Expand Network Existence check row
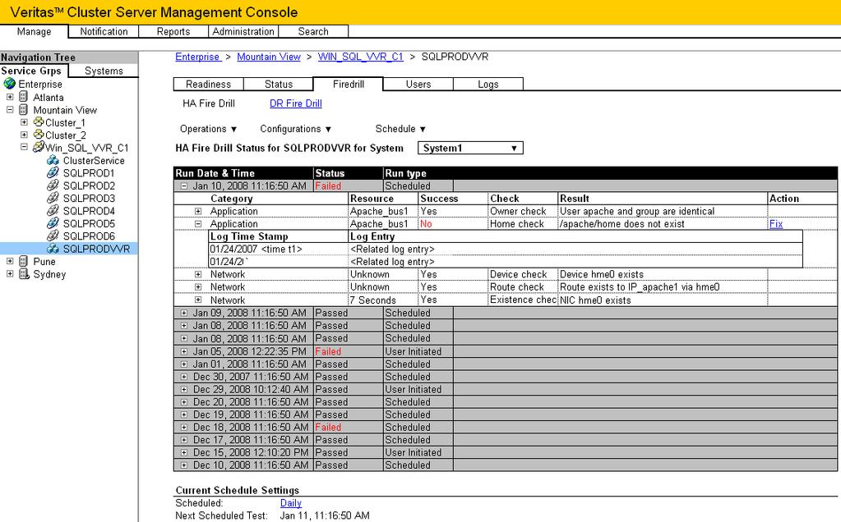 tap(198, 300)
